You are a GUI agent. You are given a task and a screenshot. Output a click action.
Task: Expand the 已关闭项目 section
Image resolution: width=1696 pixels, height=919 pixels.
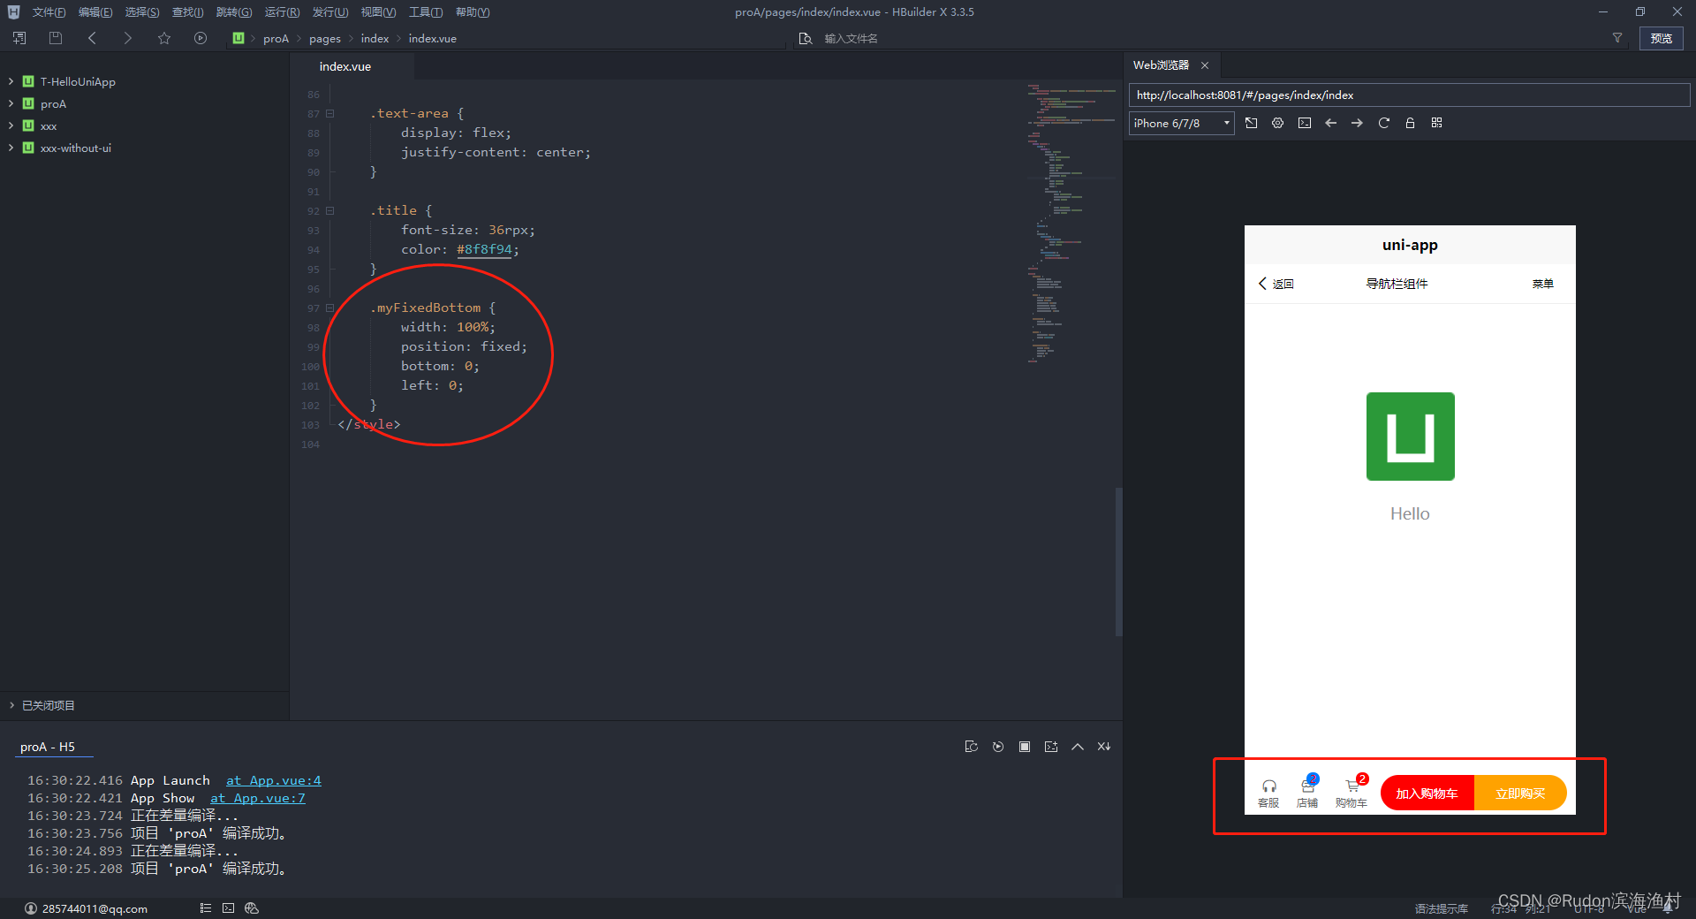pyautogui.click(x=11, y=705)
